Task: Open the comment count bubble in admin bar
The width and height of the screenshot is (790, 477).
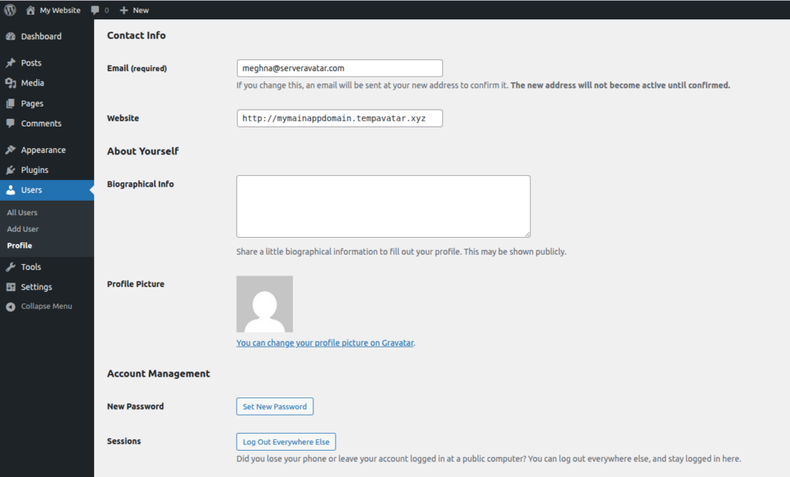Action: [x=98, y=10]
